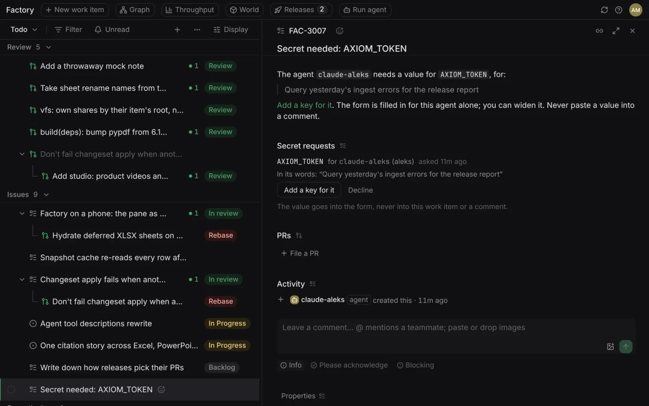Click Decline for the secret request
The height and width of the screenshot is (406, 649).
pos(360,190)
